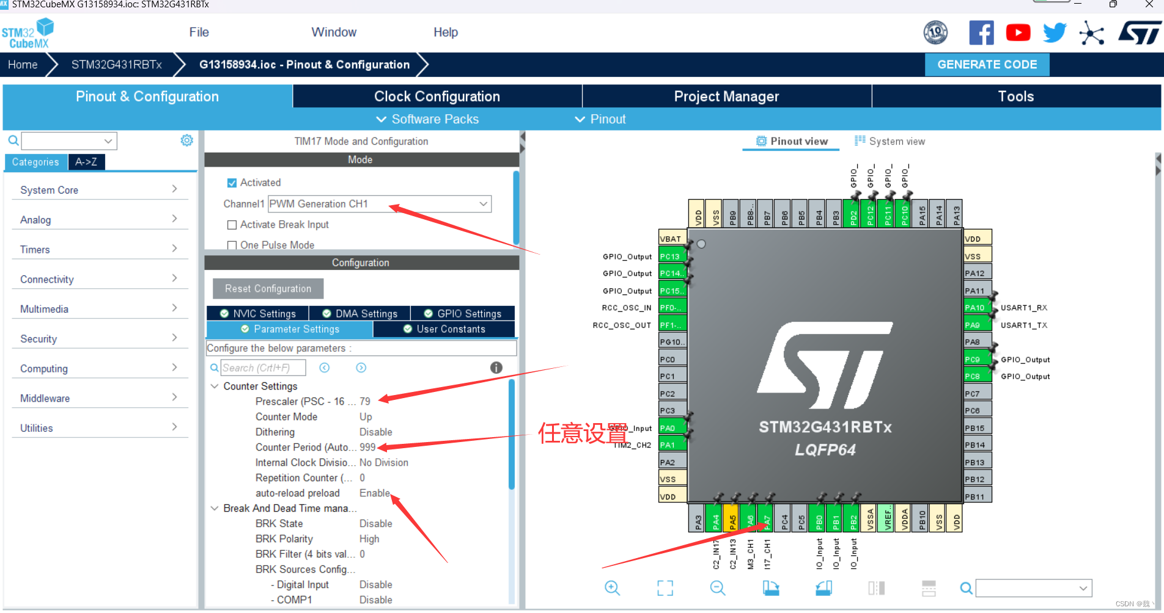
Task: Open the DMA Settings tab
Action: (359, 313)
